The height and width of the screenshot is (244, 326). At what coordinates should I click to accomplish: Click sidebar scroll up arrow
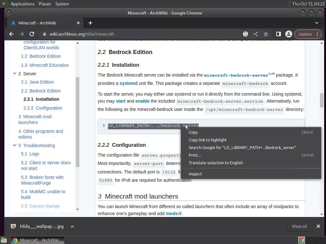(78, 43)
